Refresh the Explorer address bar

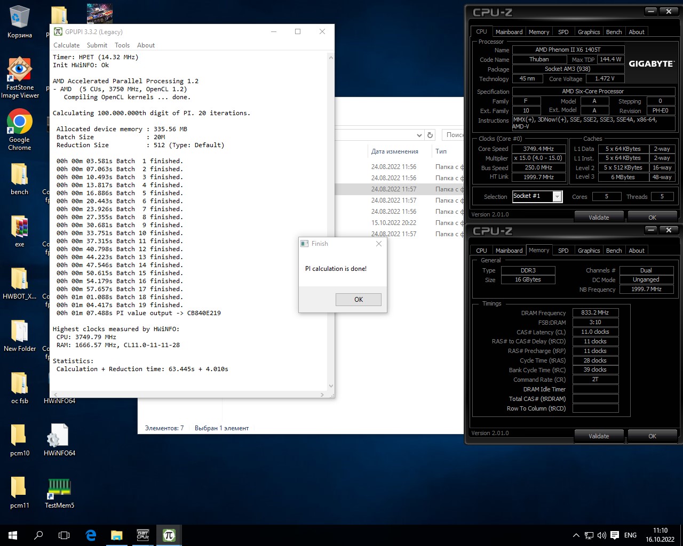point(430,135)
